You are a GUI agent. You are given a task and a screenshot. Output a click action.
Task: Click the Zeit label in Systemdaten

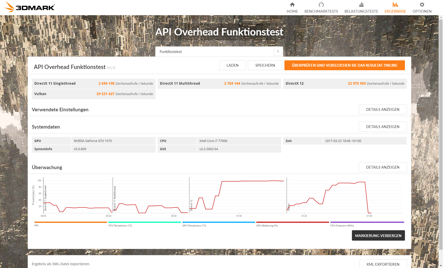(289, 141)
